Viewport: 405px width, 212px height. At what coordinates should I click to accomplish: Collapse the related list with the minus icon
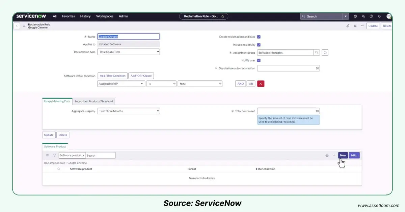point(334,155)
